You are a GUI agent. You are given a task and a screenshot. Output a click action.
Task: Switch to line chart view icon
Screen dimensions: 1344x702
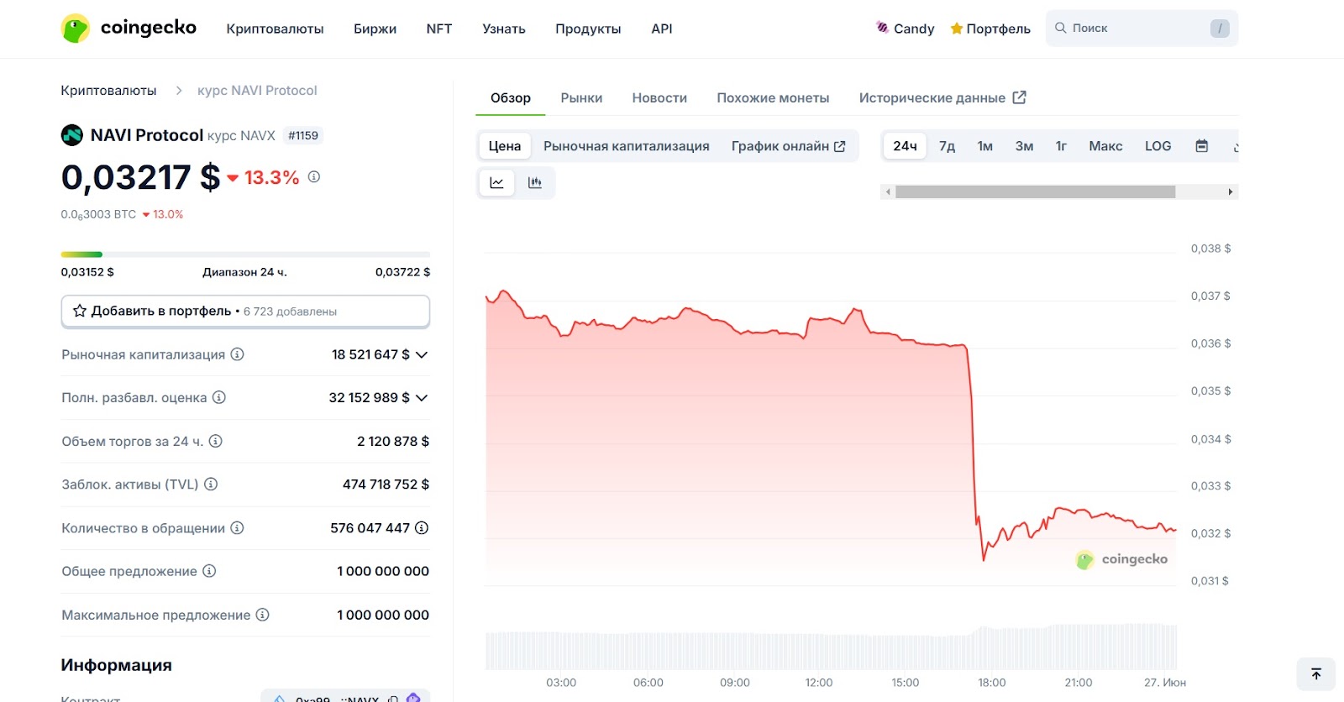pyautogui.click(x=497, y=183)
